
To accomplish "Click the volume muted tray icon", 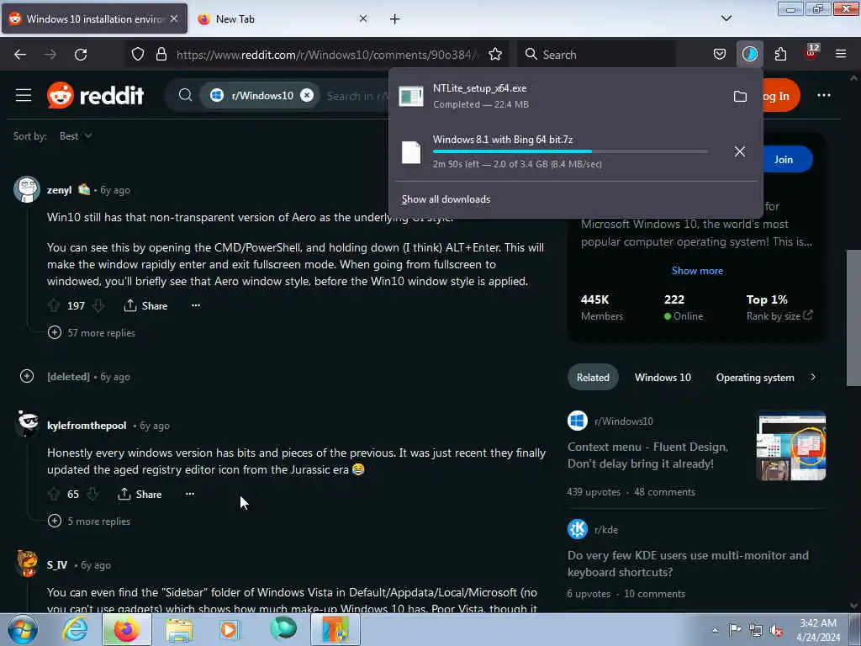I will click(x=776, y=631).
